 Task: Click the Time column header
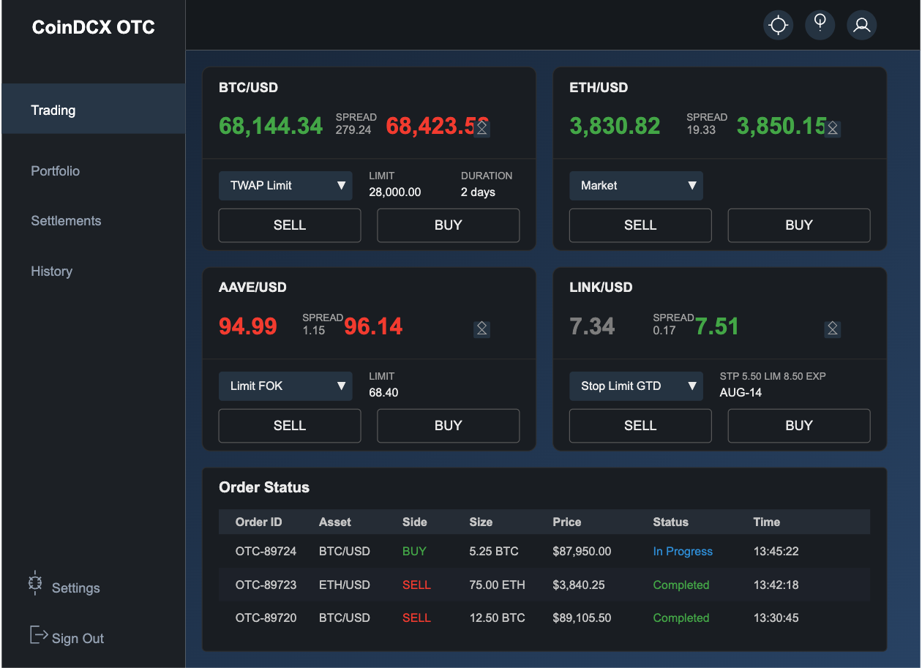767,522
